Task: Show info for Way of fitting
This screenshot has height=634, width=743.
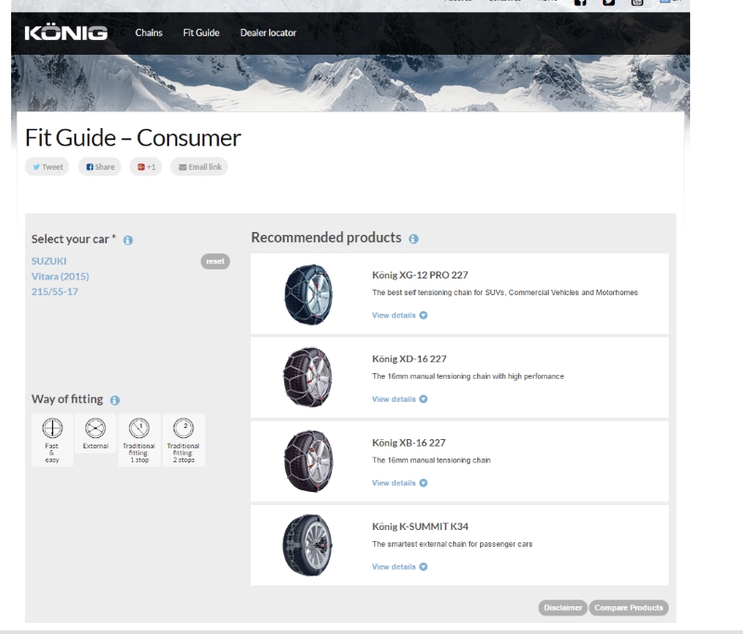Action: tap(114, 400)
